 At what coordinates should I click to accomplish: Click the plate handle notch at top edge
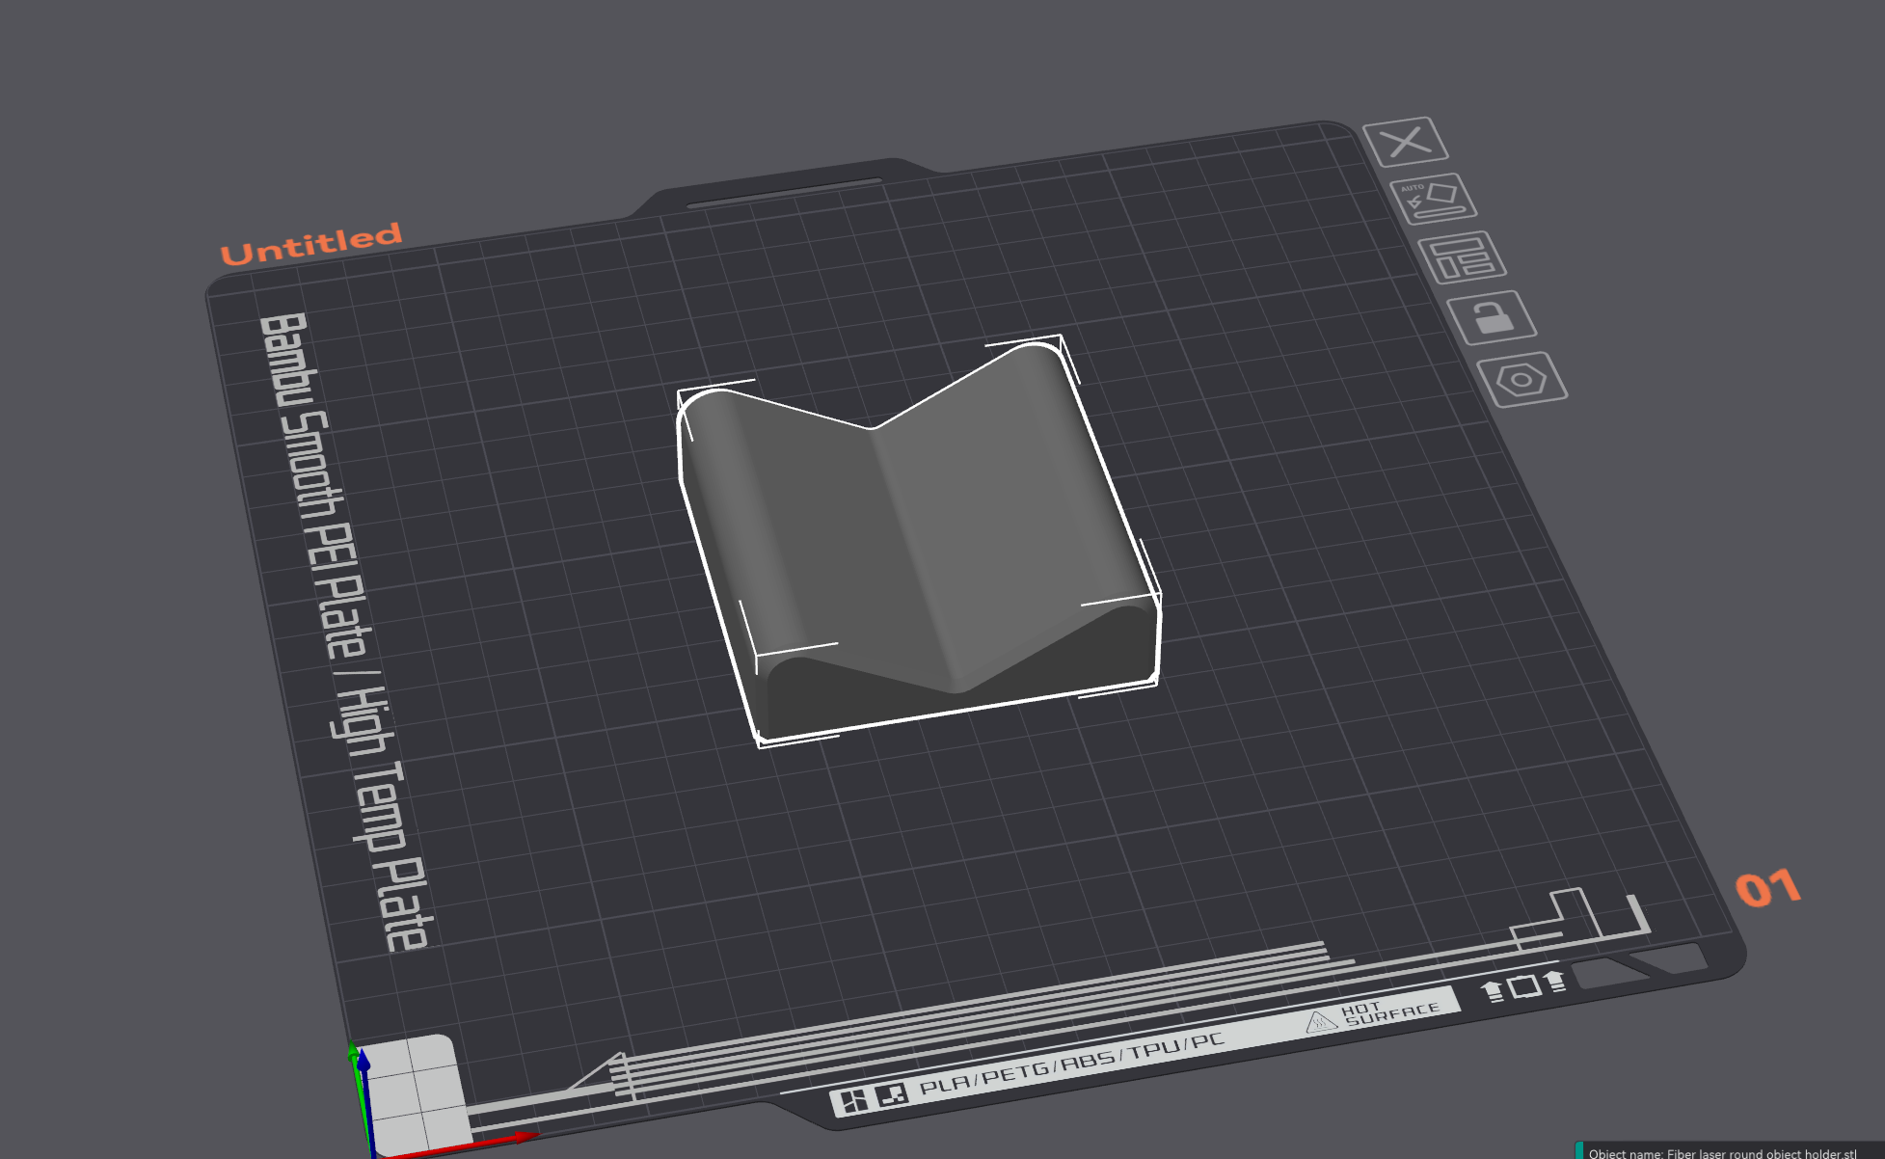pyautogui.click(x=783, y=190)
